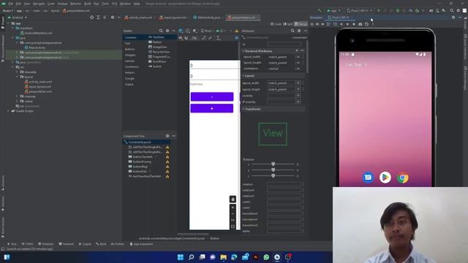Image resolution: width=468 pixels, height=263 pixels.
Task: Zoom out the design canvas
Action: 233,214
